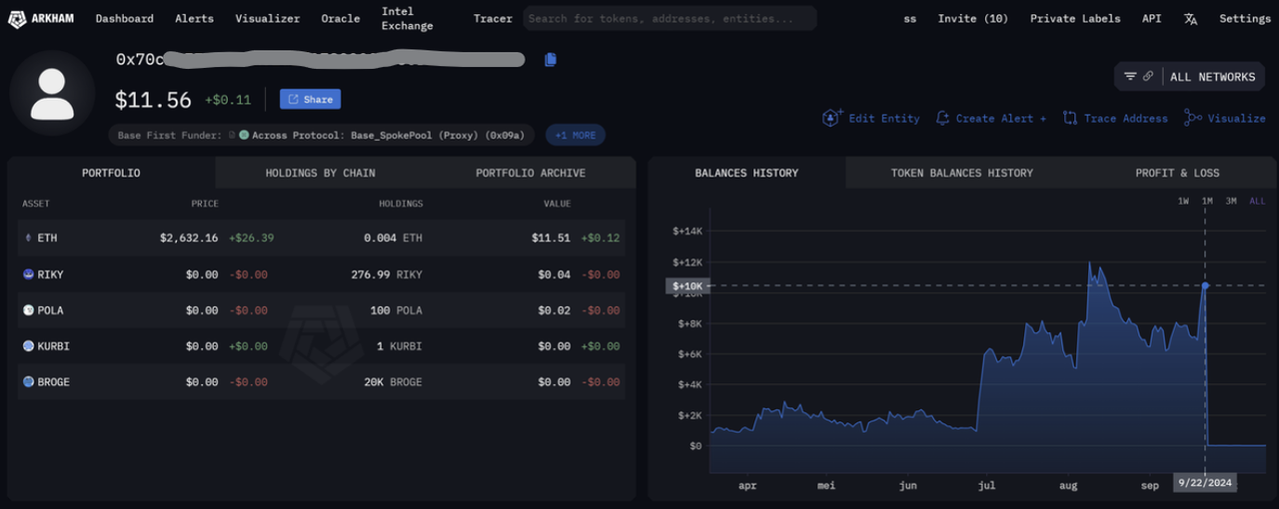
Task: Click the Trace Address icon
Action: click(1069, 118)
